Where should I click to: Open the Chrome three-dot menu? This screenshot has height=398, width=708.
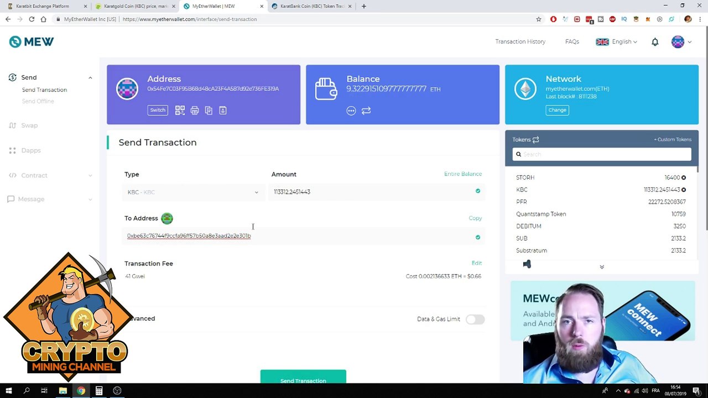(700, 19)
